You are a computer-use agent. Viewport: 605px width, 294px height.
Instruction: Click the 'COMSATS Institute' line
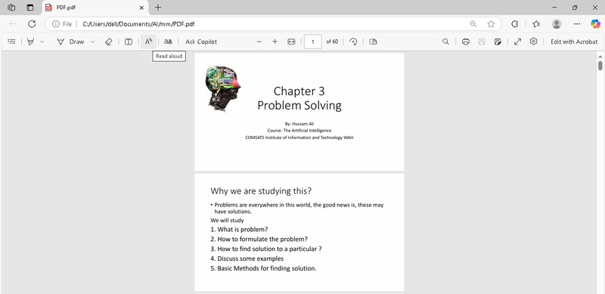pyautogui.click(x=299, y=137)
